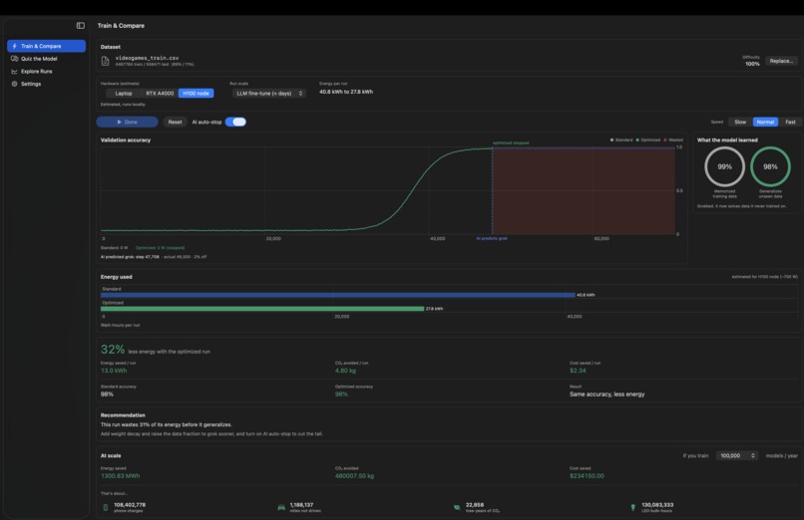Click the 4.80 kg CO2 avoided value
This screenshot has width=804, height=520.
click(x=345, y=371)
